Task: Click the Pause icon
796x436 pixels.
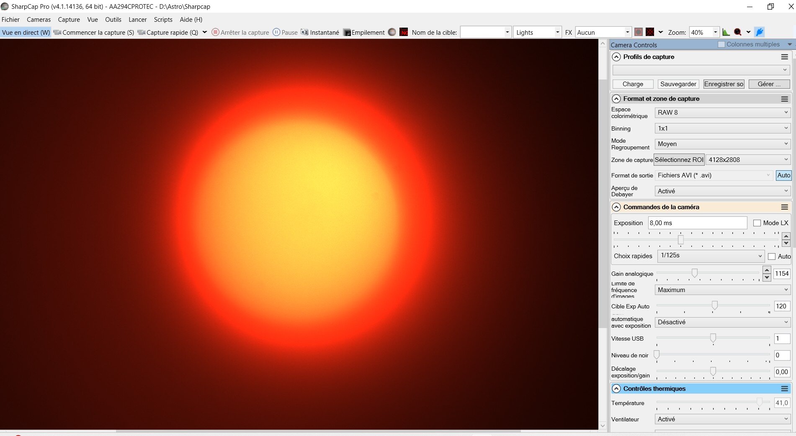Action: pos(276,32)
